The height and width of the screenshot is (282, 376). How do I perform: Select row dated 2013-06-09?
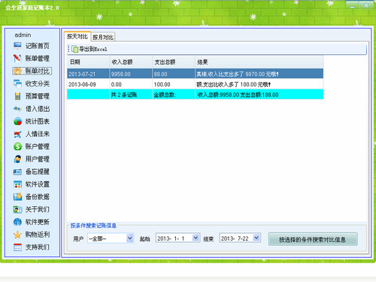point(195,84)
